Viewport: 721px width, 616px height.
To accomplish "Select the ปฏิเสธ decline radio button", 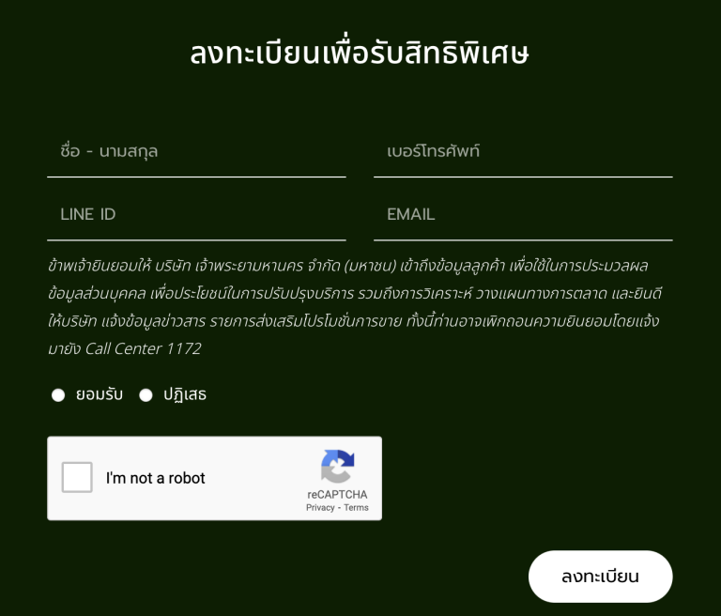I will tap(146, 395).
